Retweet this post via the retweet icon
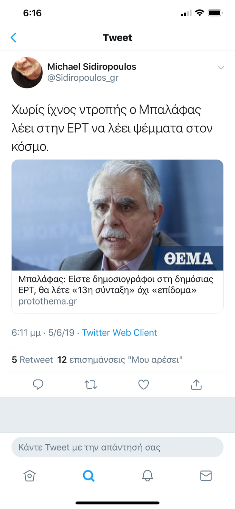The height and width of the screenshot is (509, 235). tap(91, 384)
